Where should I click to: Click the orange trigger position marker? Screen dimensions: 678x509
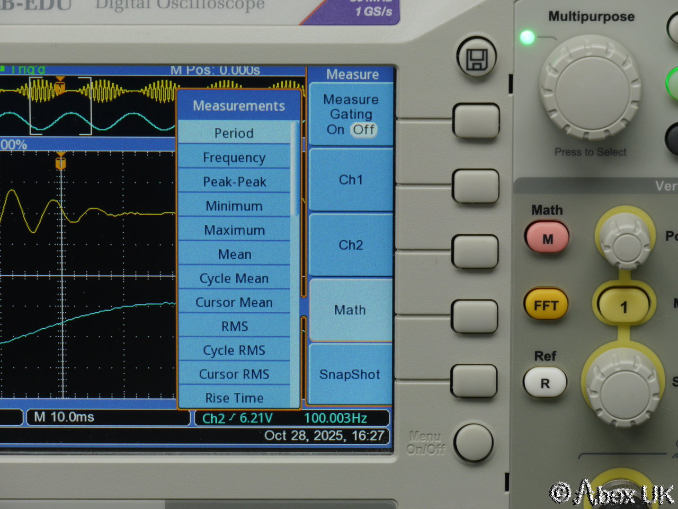[x=61, y=161]
